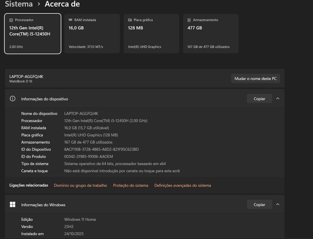
Task: Click the Windows 11 Home edition value
Action: point(80,220)
